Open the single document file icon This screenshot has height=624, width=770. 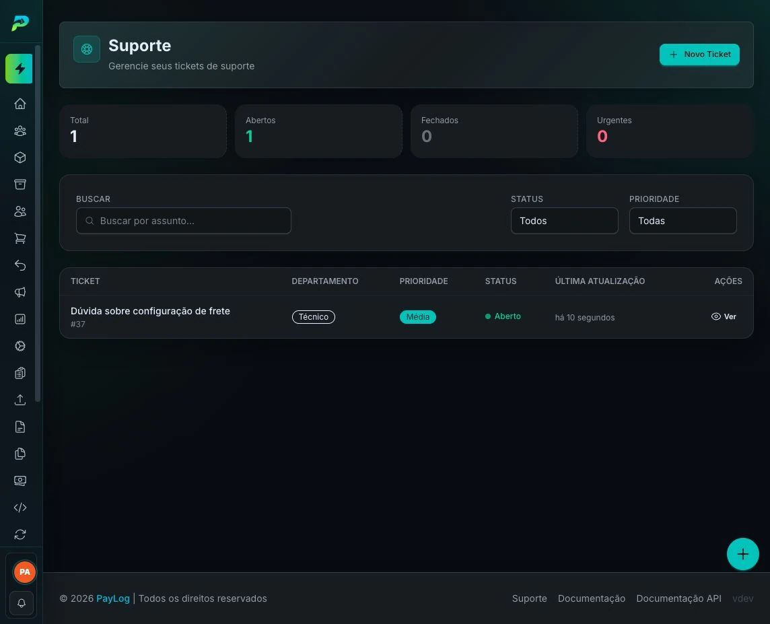(20, 427)
